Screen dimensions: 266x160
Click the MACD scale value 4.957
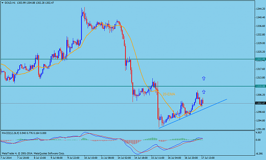259,133
